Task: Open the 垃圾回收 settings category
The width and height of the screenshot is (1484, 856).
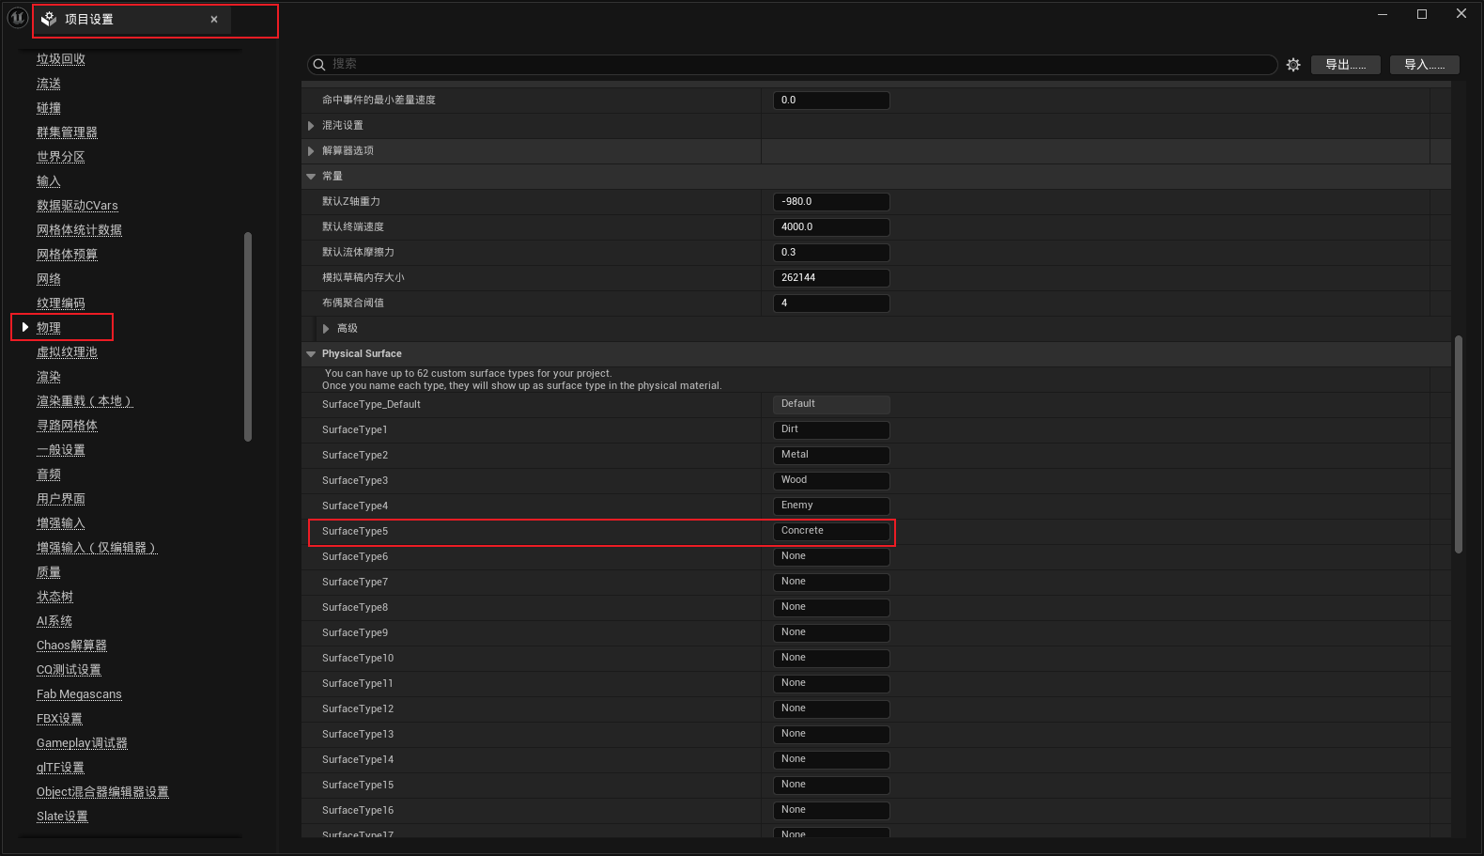Action: coord(61,59)
